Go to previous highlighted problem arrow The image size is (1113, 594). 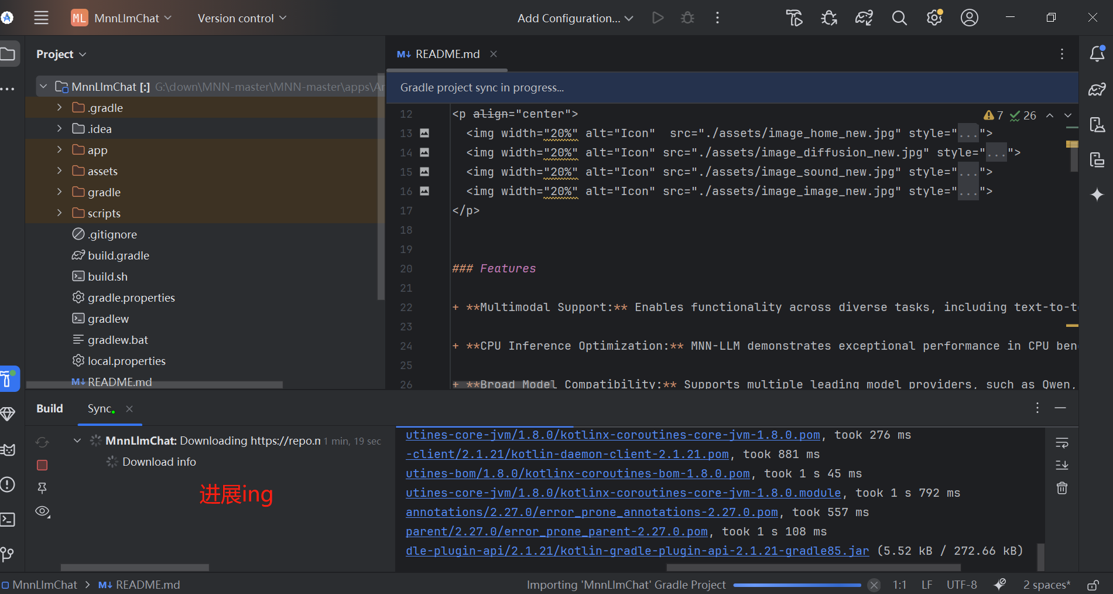[1050, 115]
